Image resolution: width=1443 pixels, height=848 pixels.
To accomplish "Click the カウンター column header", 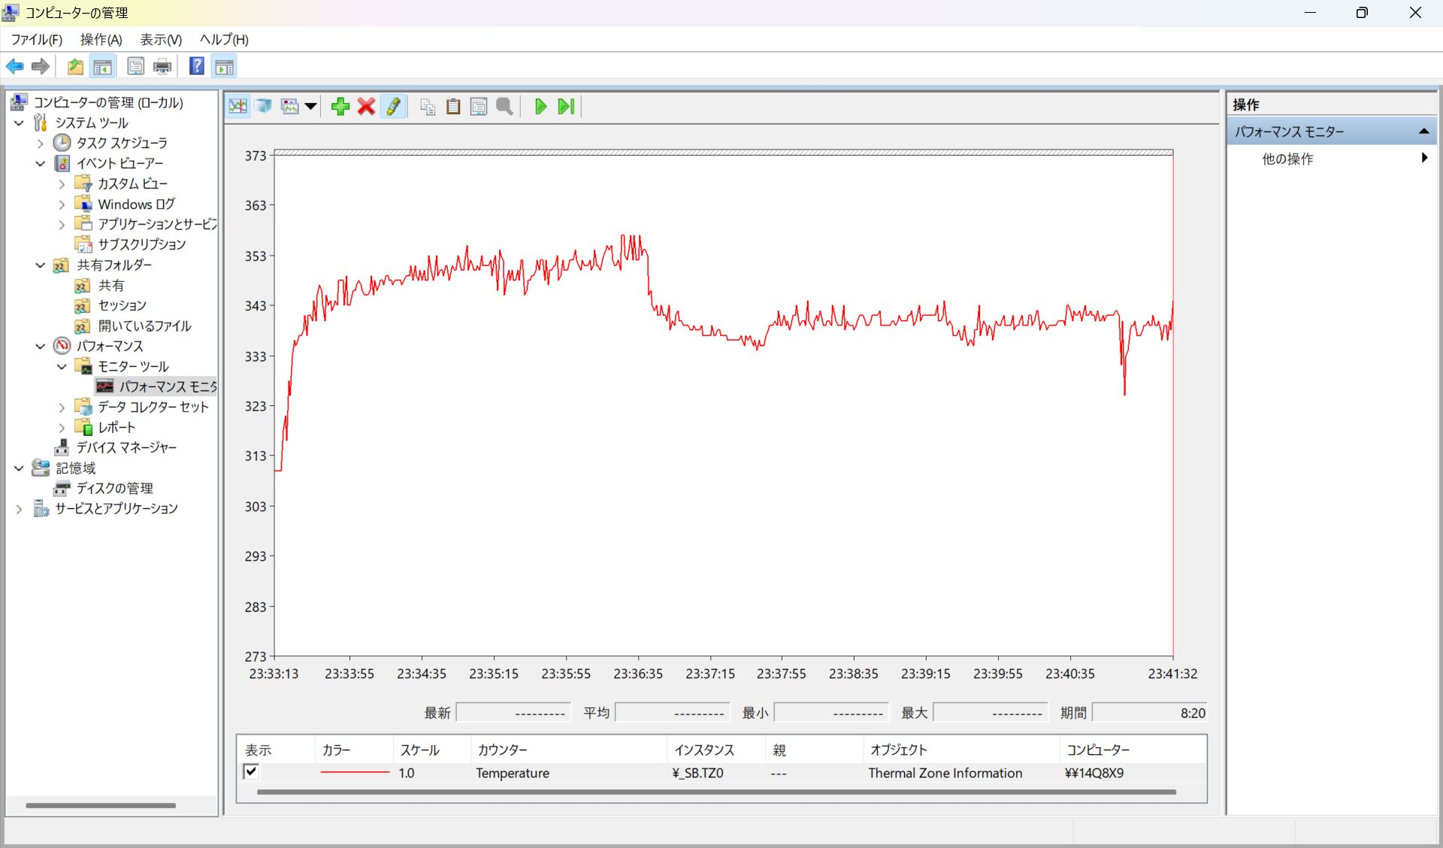I will coord(569,750).
